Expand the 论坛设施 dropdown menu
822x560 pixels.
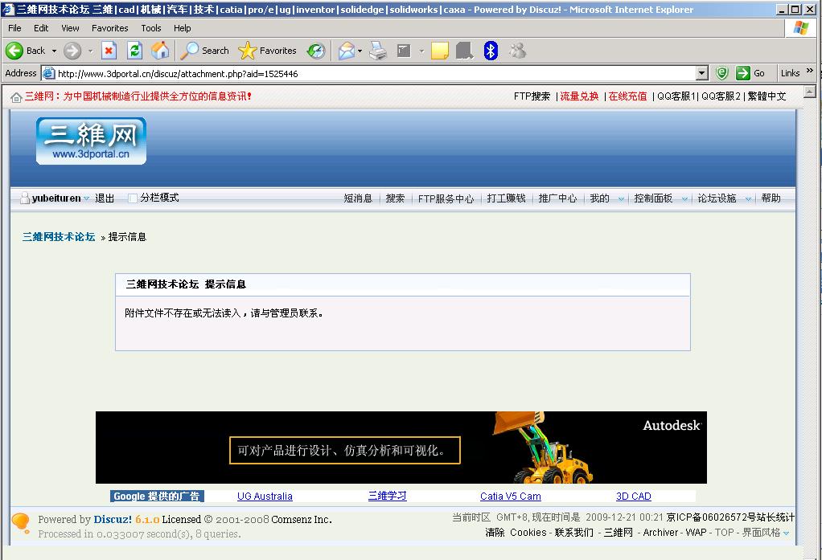[x=749, y=199]
